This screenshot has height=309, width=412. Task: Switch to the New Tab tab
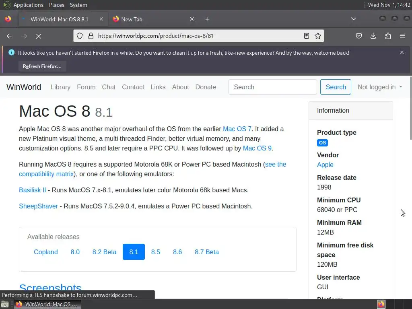pyautogui.click(x=154, y=19)
